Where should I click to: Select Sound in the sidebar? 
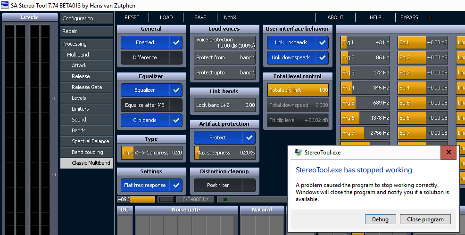[x=87, y=120]
